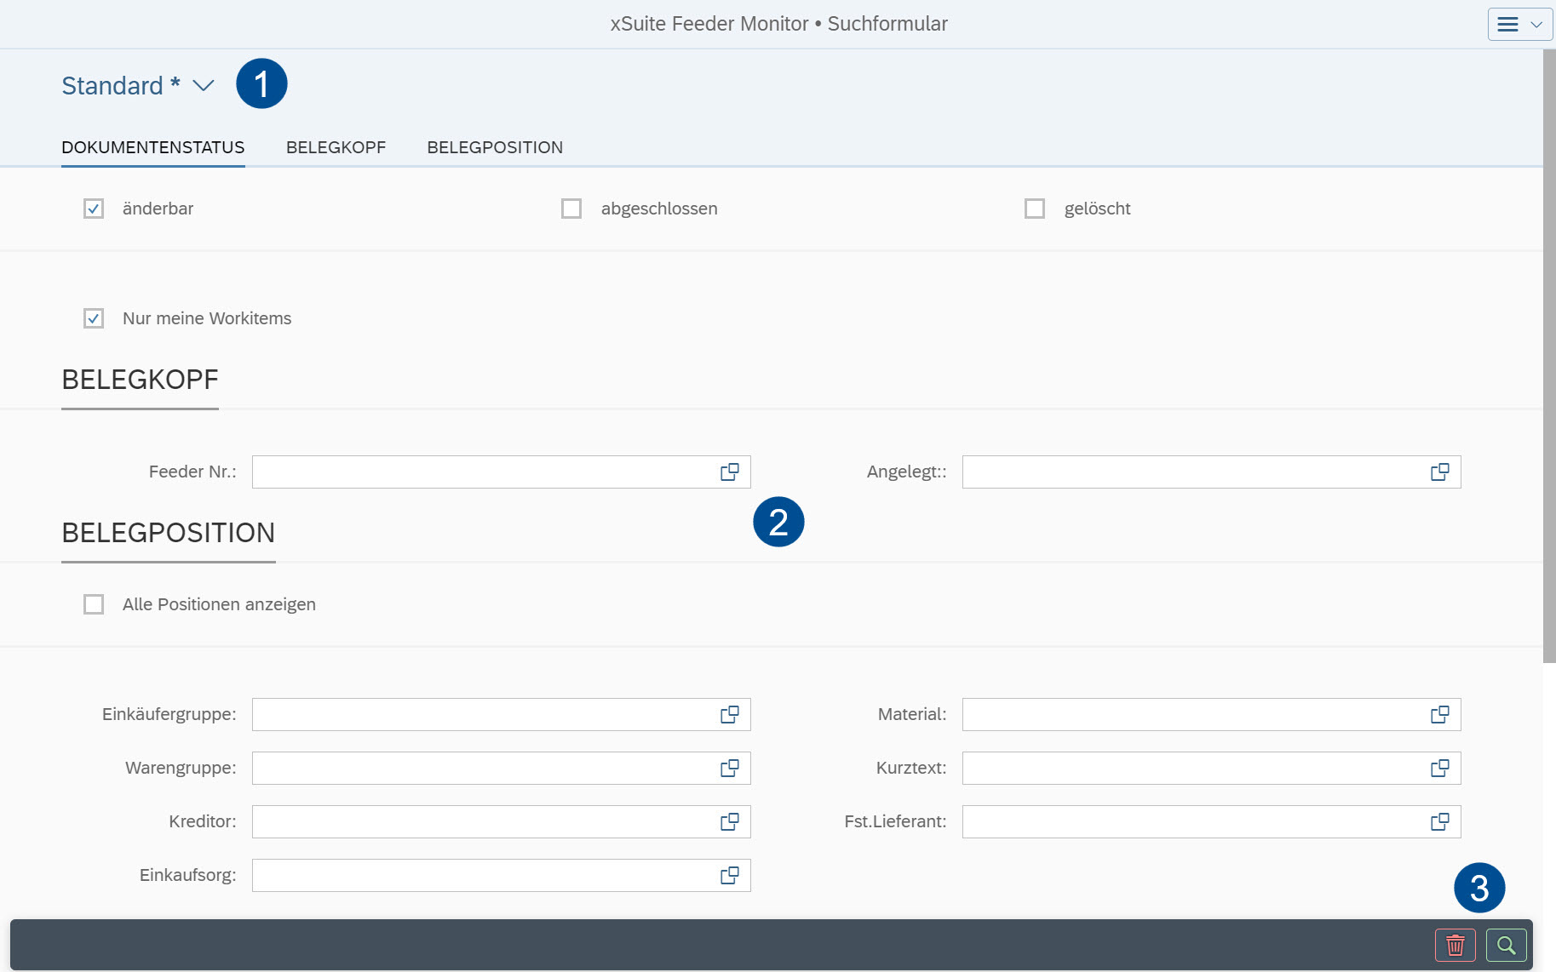1556x972 pixels.
Task: Switch to the BELEGPOSITION tab
Action: (495, 146)
